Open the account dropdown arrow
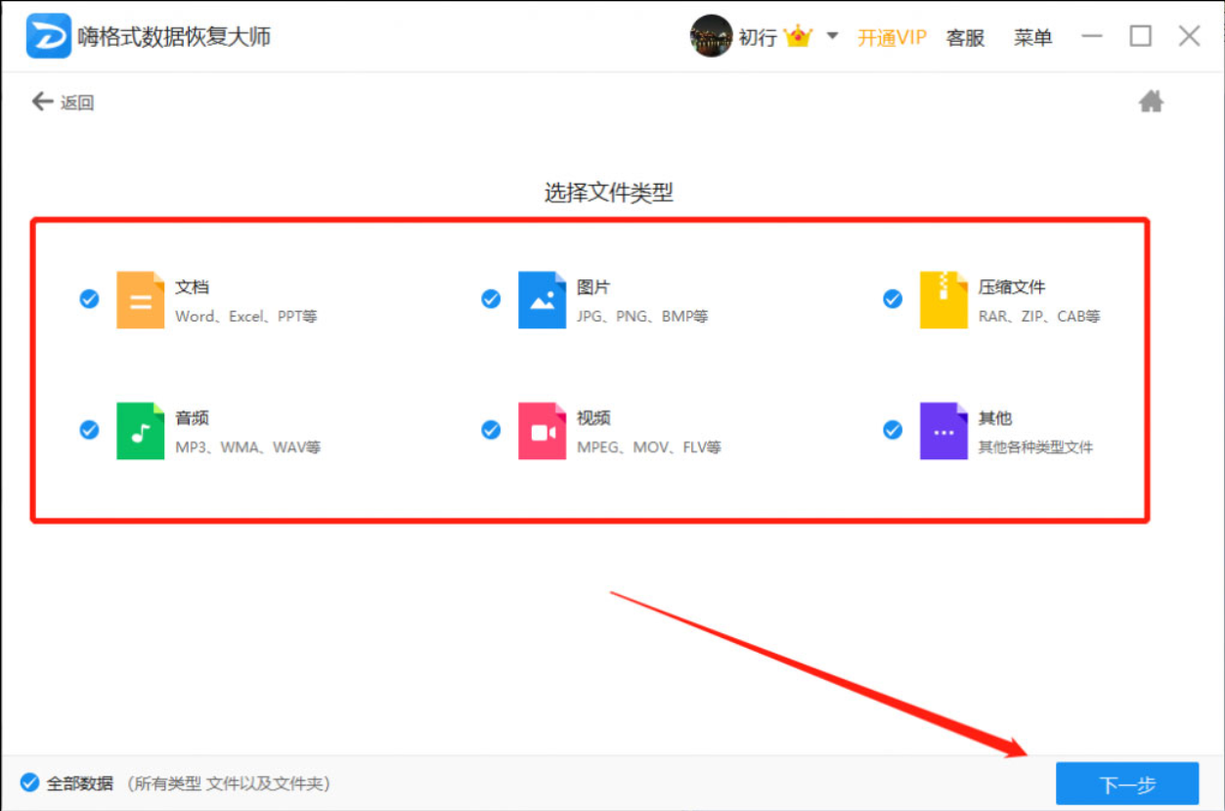The height and width of the screenshot is (811, 1225). coord(833,36)
